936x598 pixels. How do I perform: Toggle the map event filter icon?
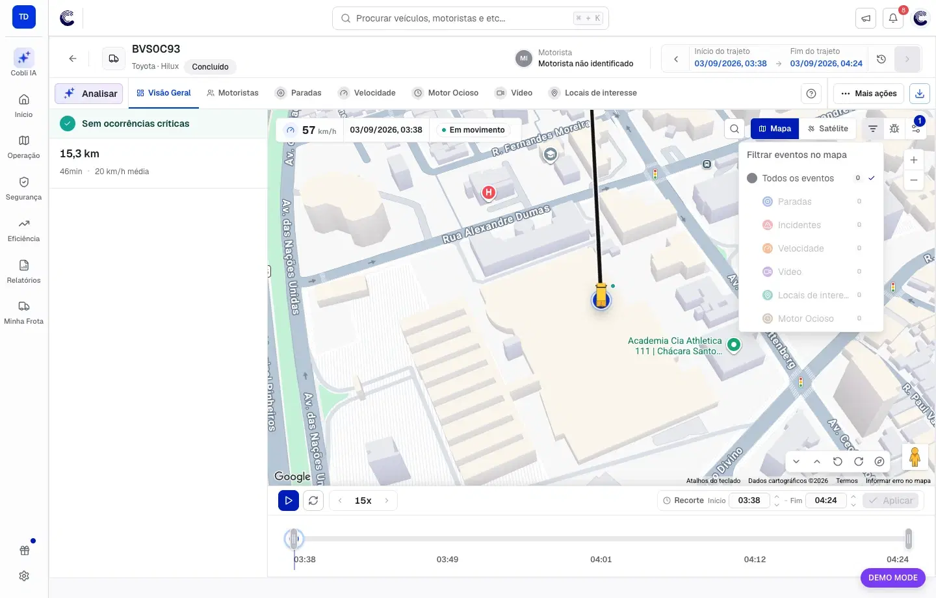(873, 129)
